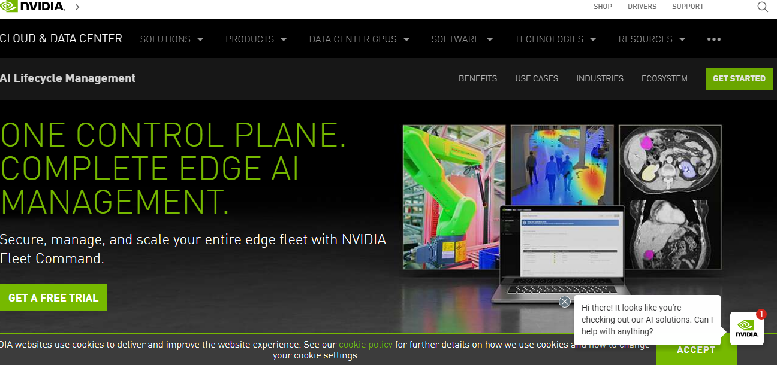Expand the Technologies dropdown
Viewport: 777px width, 365px height.
click(x=555, y=39)
